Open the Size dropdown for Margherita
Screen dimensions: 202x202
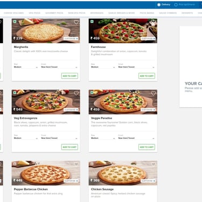pos(26,67)
